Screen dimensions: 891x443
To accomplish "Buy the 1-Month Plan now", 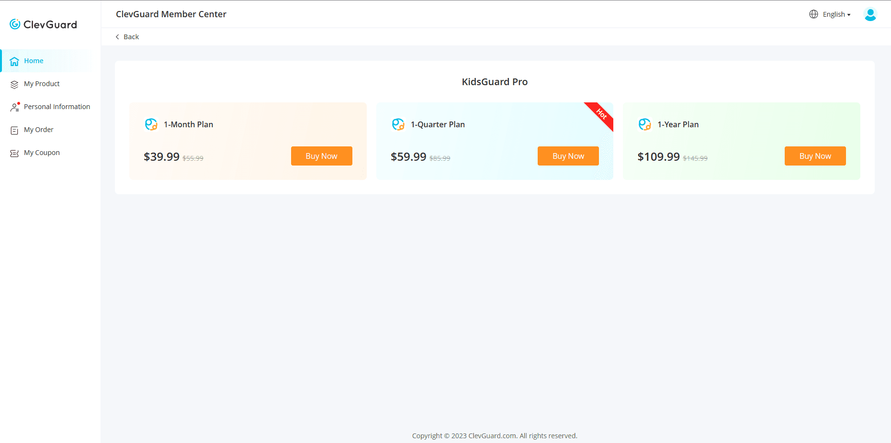I will (321, 156).
